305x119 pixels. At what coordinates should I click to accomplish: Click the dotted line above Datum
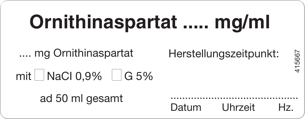point(186,99)
